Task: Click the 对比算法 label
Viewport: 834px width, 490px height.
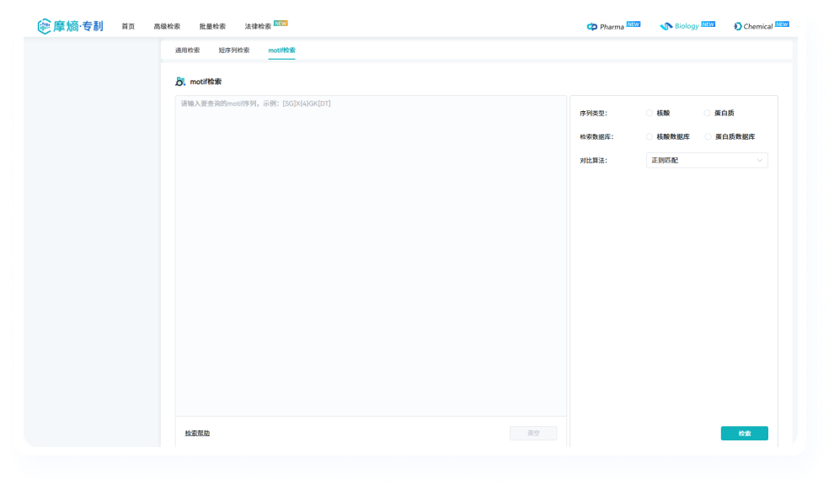Action: [594, 161]
